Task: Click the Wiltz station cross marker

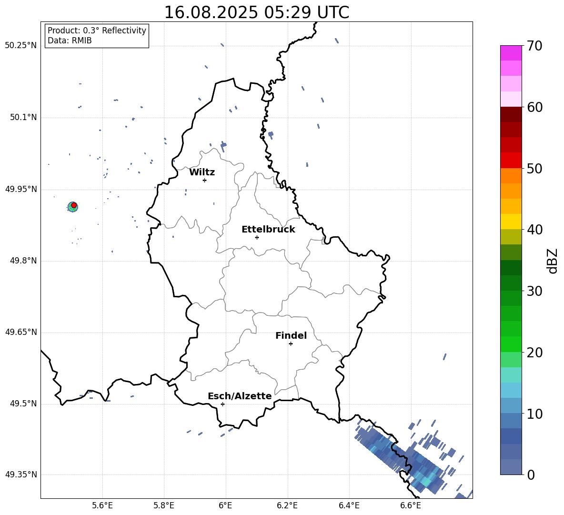Action: 204,180
